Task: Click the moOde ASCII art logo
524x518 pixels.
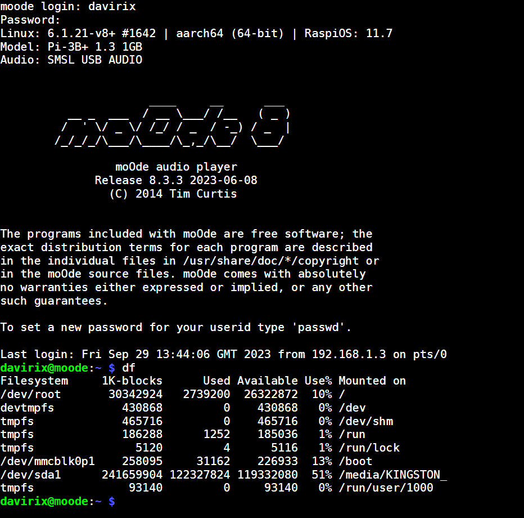Action: coord(172,126)
